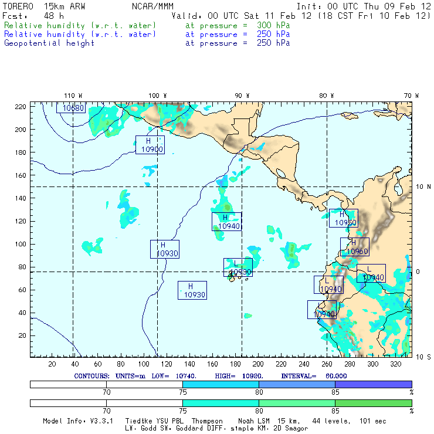Click the blue Geopotential height legend text

[x=49, y=43]
